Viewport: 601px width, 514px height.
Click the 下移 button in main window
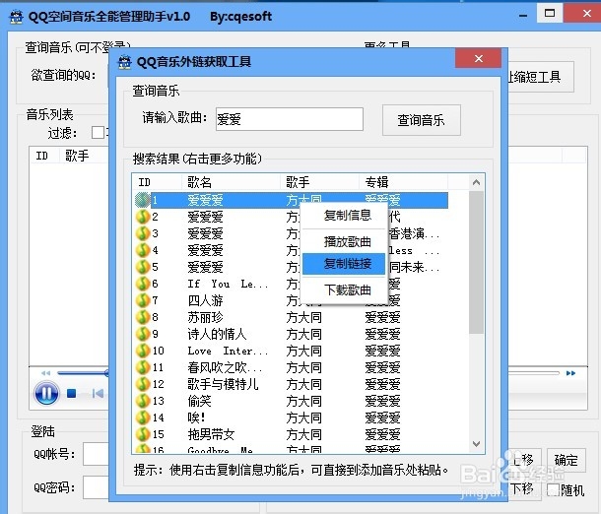(523, 489)
